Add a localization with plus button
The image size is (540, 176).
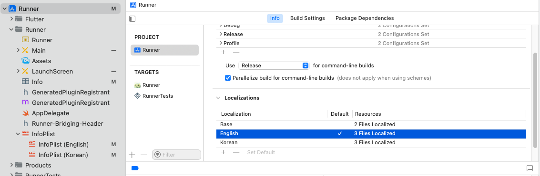pyautogui.click(x=223, y=152)
